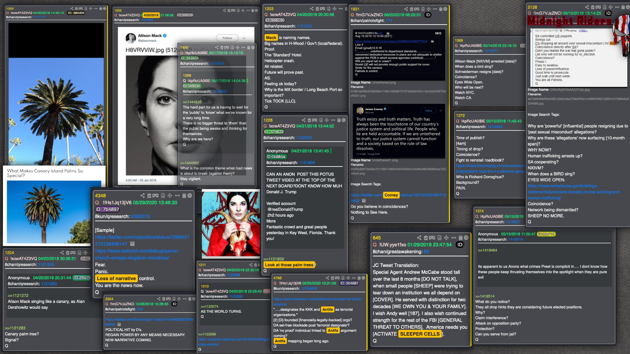Click the woman in red dress image
Image resolution: width=630 pixels, height=354 pixels.
coord(231,224)
